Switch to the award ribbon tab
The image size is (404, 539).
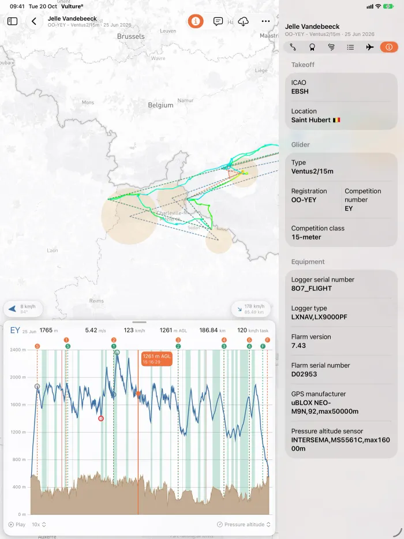coord(312,47)
